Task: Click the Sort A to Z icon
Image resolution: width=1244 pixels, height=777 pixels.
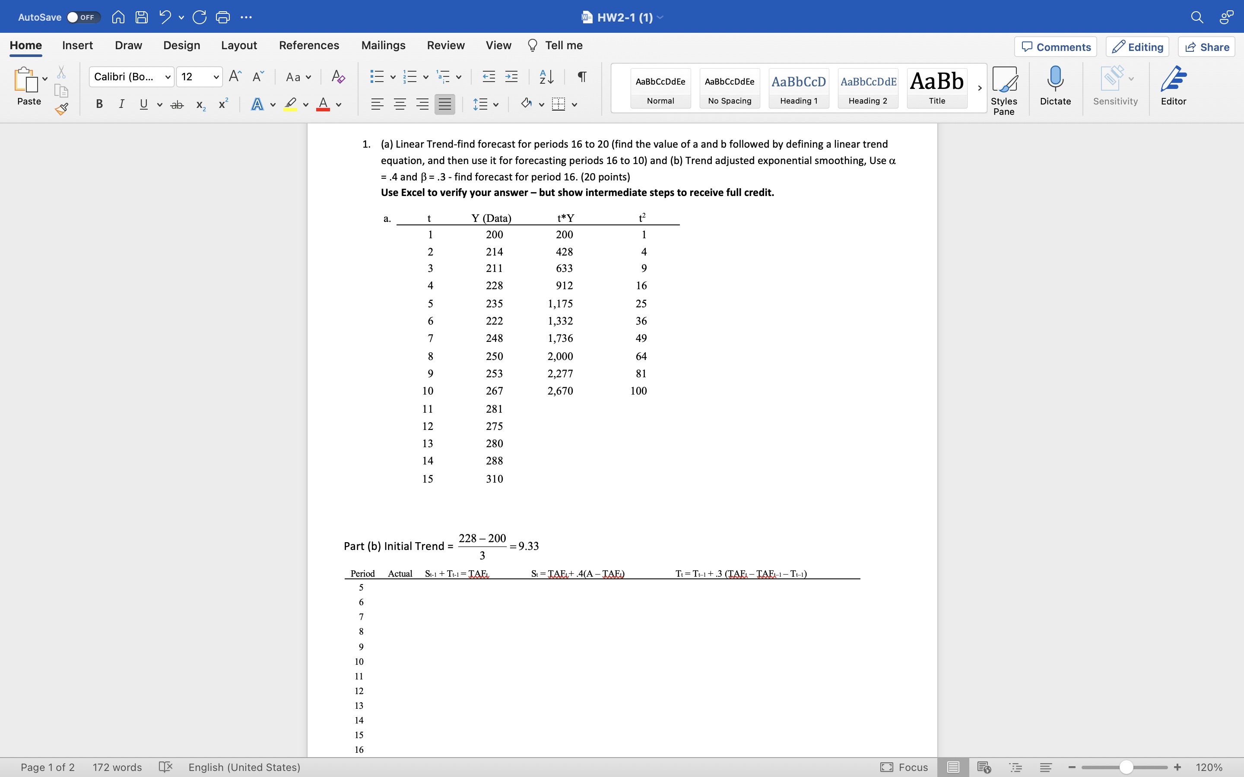Action: click(546, 76)
